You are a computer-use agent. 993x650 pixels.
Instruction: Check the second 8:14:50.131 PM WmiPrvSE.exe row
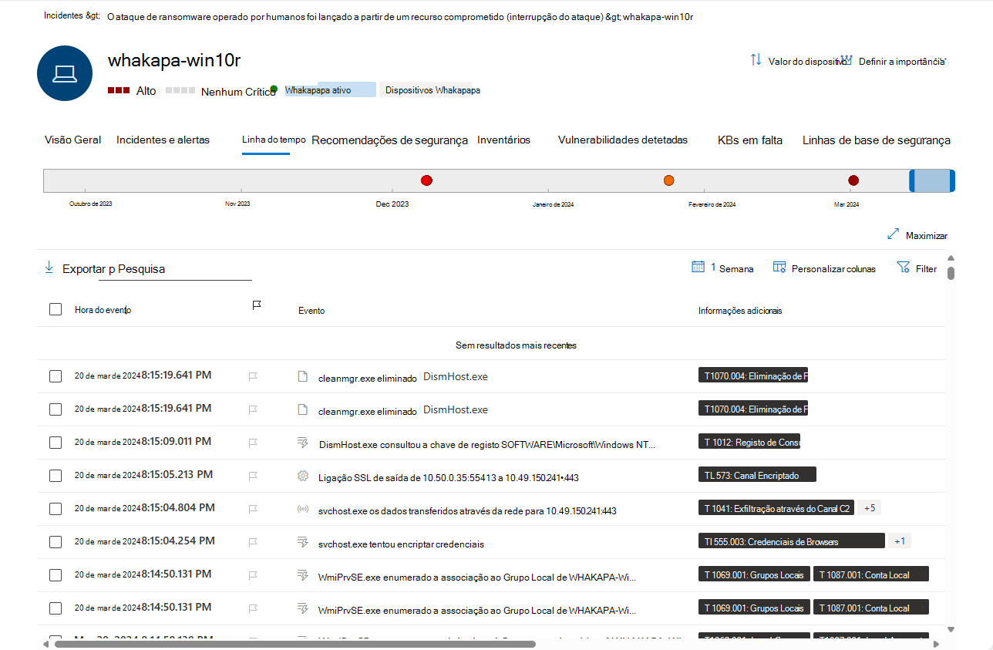pyautogui.click(x=56, y=608)
